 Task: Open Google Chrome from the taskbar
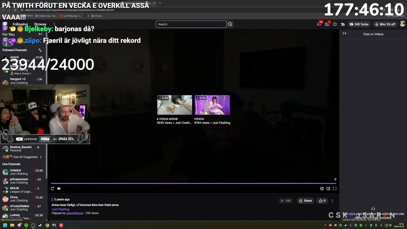(x=47, y=225)
